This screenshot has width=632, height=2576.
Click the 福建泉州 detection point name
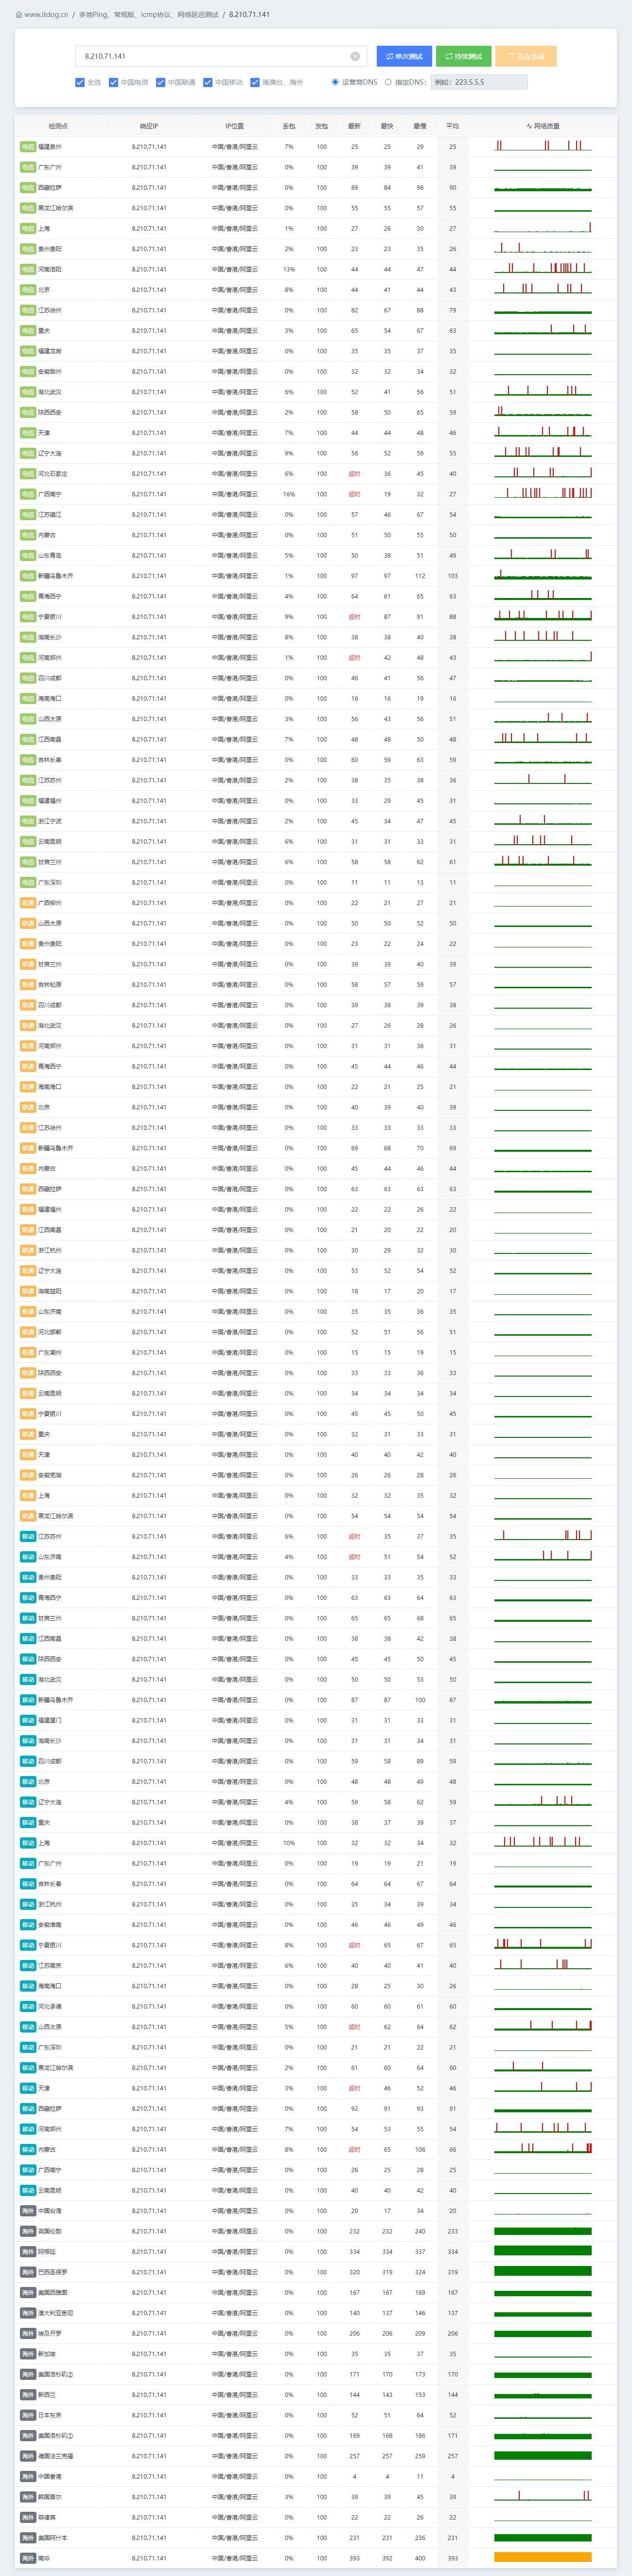50,147
